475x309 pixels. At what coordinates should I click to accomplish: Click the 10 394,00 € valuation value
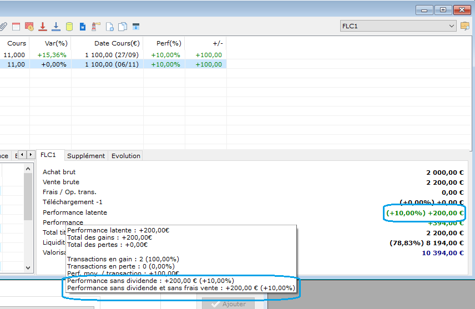point(443,253)
